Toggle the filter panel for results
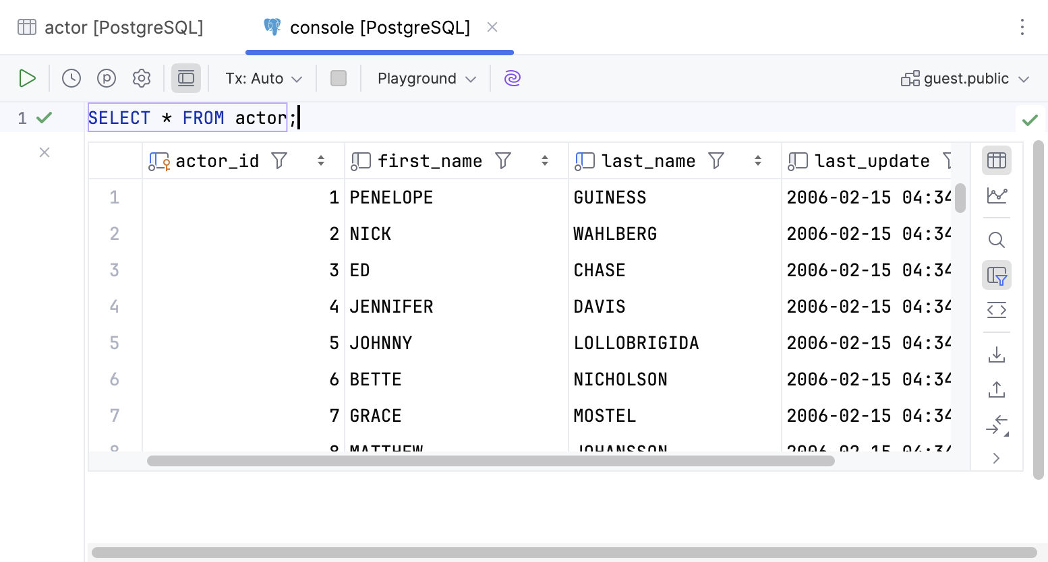This screenshot has width=1048, height=562. (996, 275)
